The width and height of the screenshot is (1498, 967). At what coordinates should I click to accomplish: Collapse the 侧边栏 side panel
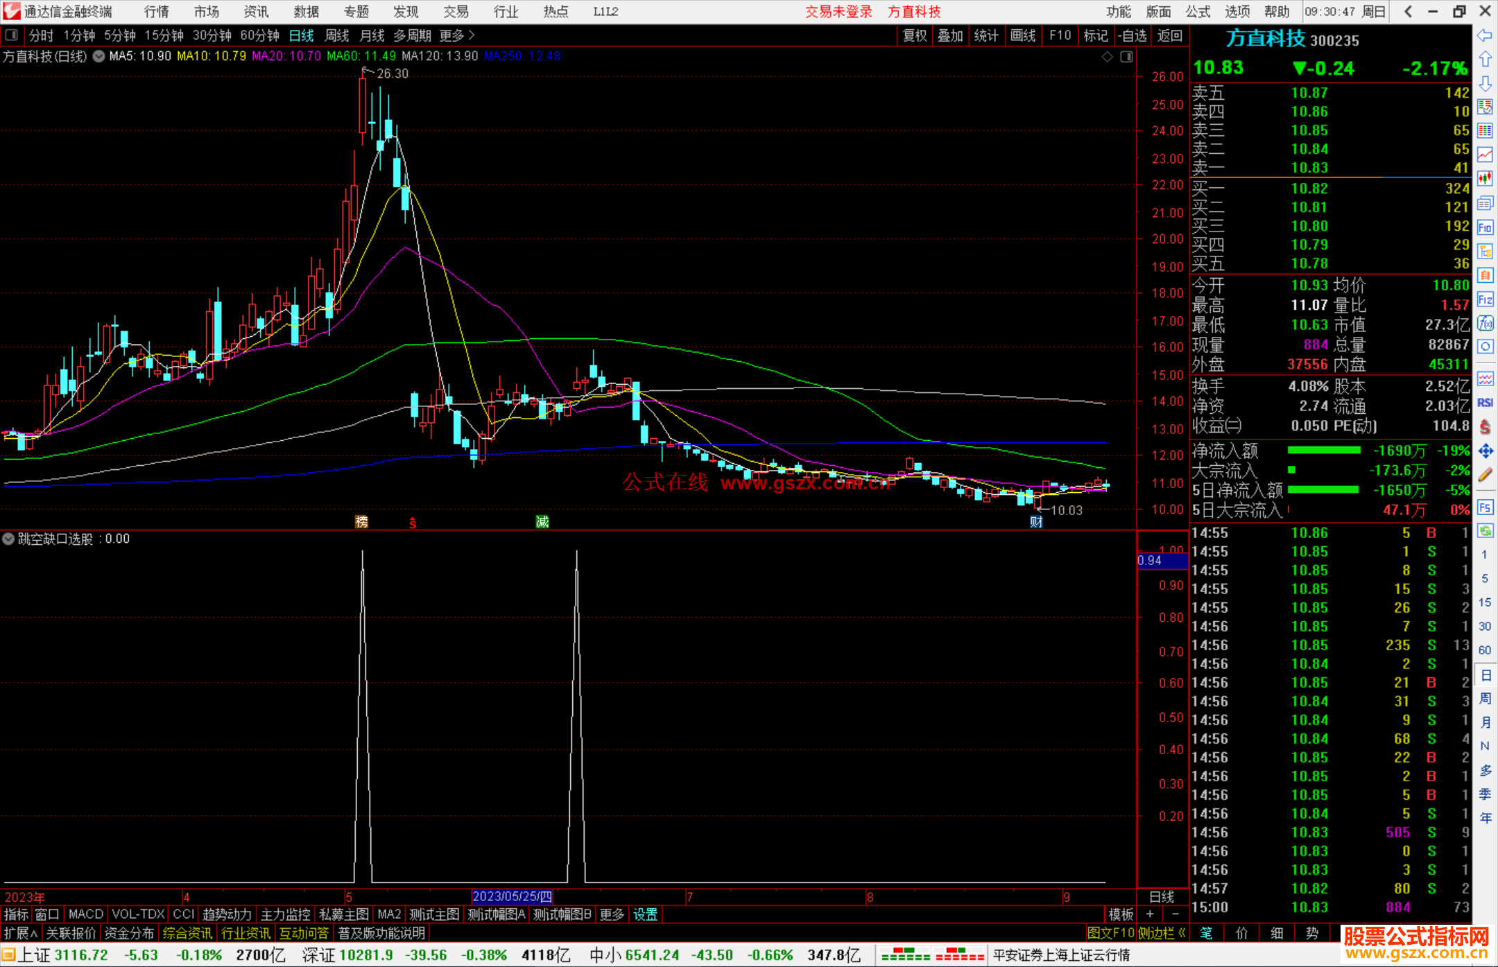pyautogui.click(x=1162, y=933)
